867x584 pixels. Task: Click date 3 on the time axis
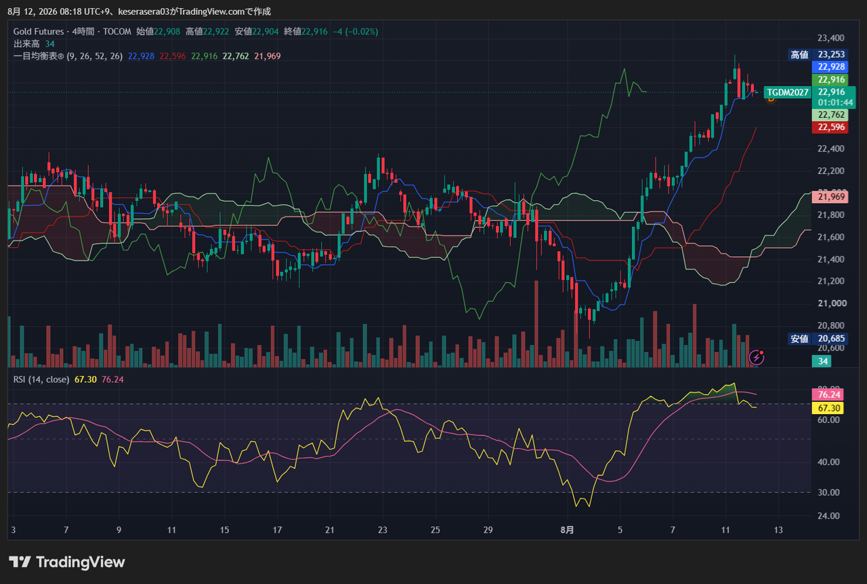tap(13, 530)
